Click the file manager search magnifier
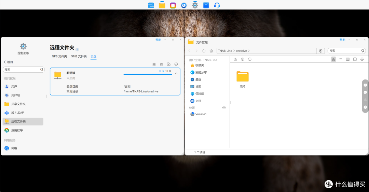Image resolution: width=369 pixels, height=192 pixels. (x=363, y=51)
